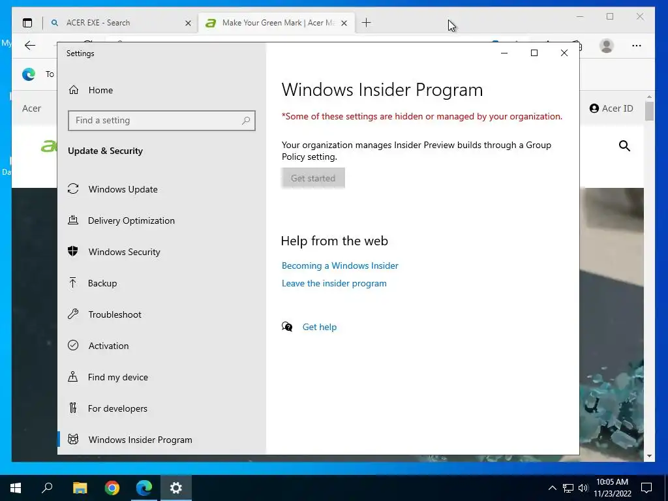Open the Windows Start menu

(16, 488)
